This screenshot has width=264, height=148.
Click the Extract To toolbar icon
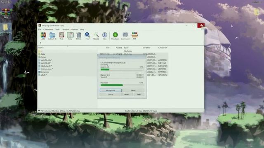click(52, 36)
